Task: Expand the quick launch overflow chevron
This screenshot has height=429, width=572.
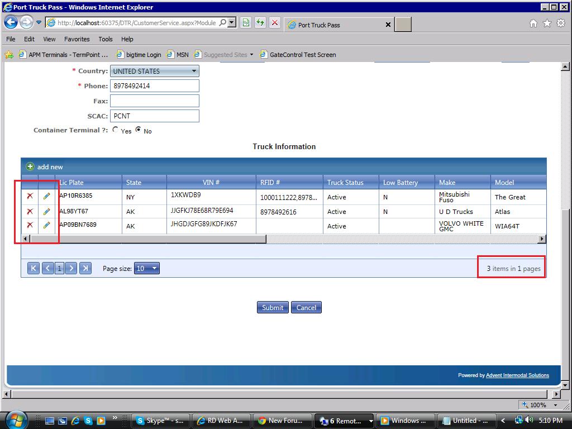Action: click(115, 418)
